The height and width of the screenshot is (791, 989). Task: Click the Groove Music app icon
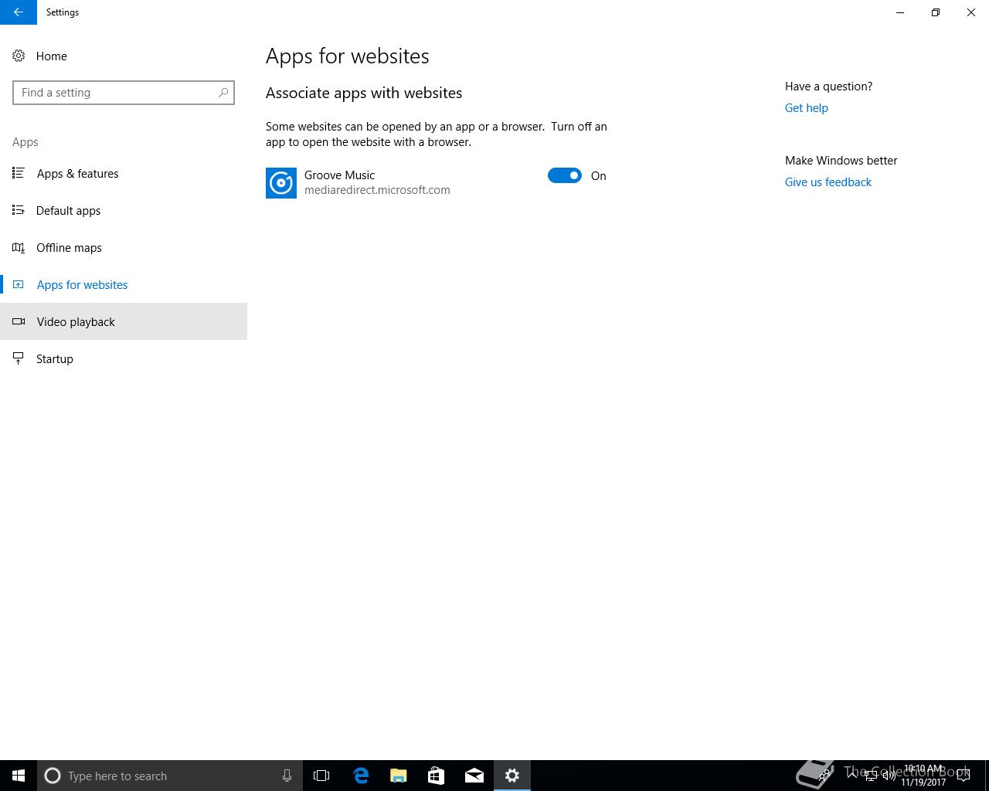pyautogui.click(x=281, y=183)
